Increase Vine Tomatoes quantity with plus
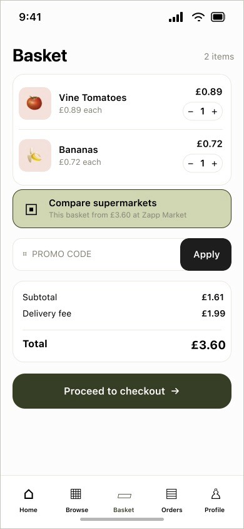Image resolution: width=244 pixels, height=529 pixels. 215,112
